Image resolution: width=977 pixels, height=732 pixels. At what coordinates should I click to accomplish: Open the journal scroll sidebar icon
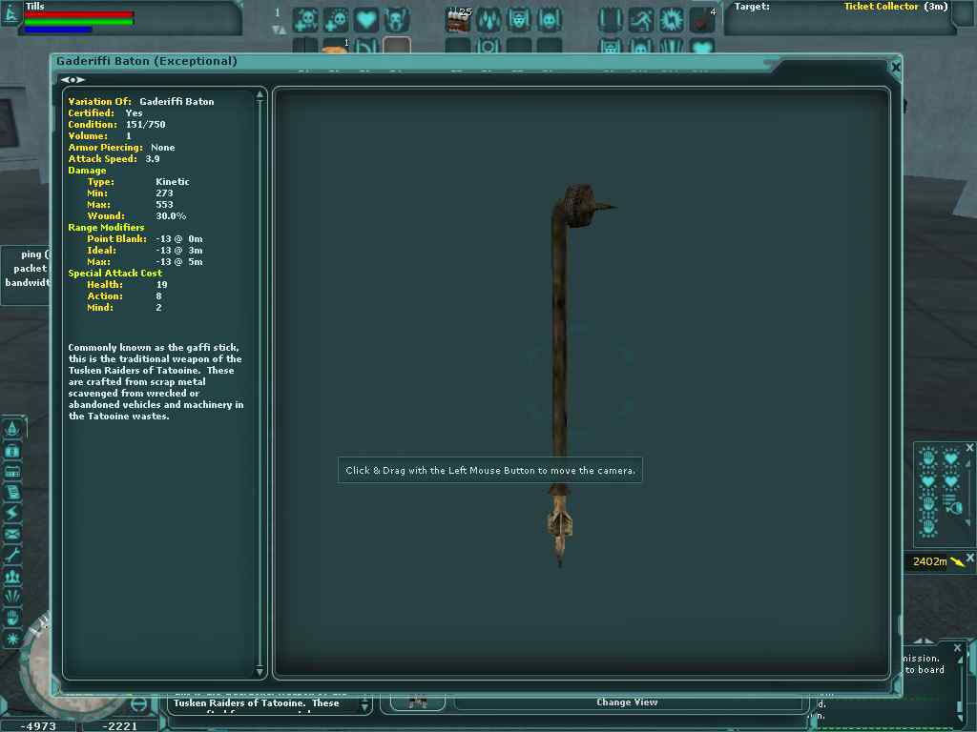coord(12,493)
